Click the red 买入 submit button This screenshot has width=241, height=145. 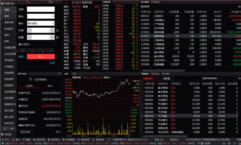tap(41, 57)
